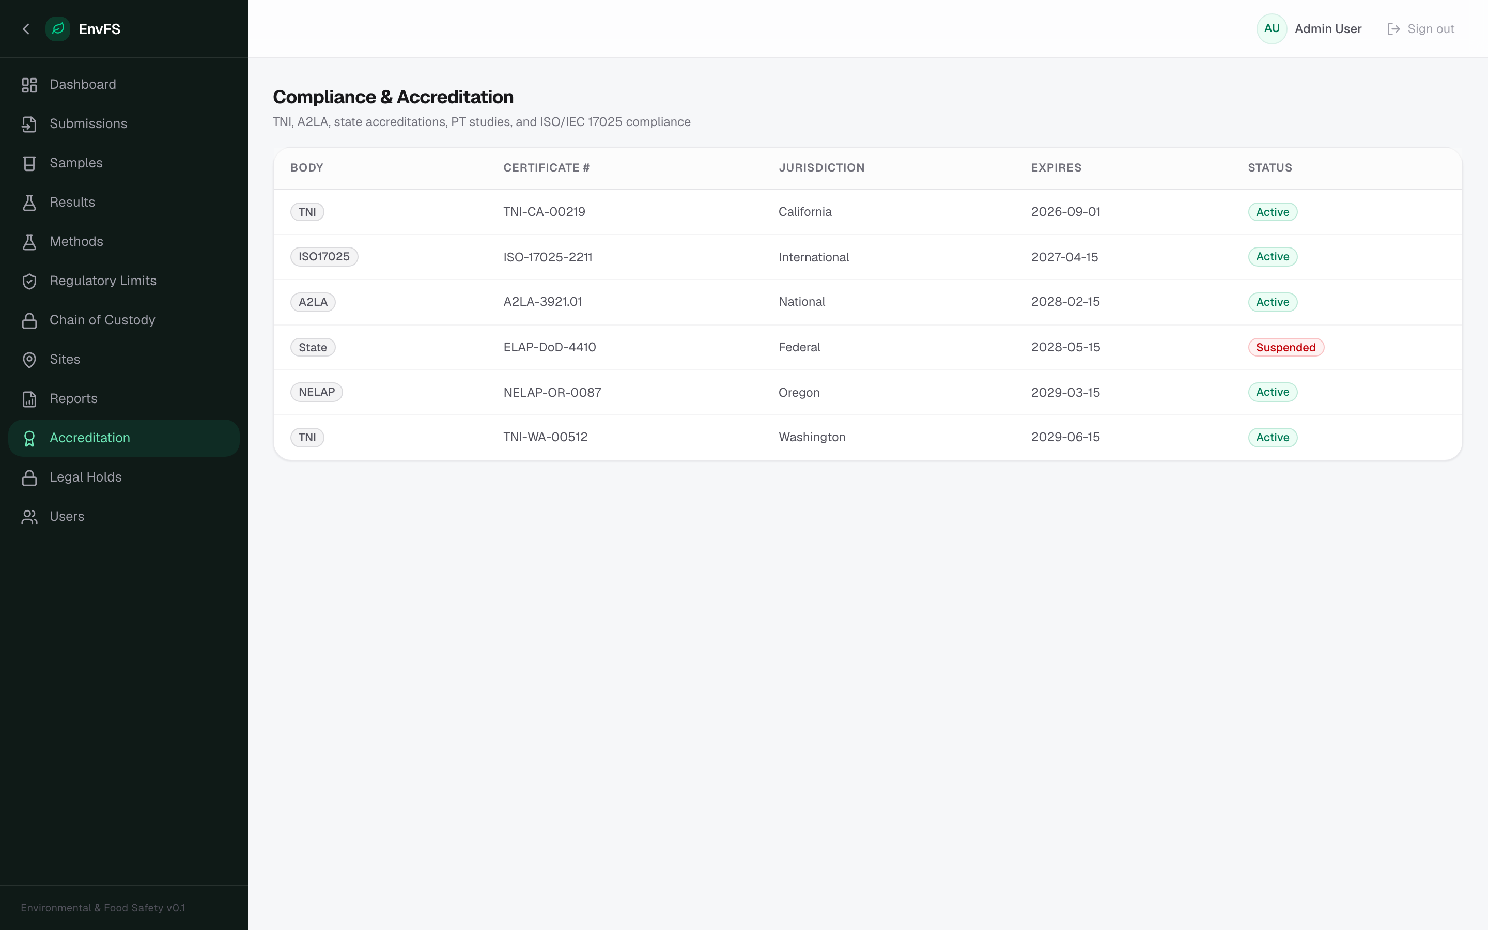This screenshot has width=1488, height=930.
Task: Click the Legal Holds lock icon
Action: (x=29, y=478)
